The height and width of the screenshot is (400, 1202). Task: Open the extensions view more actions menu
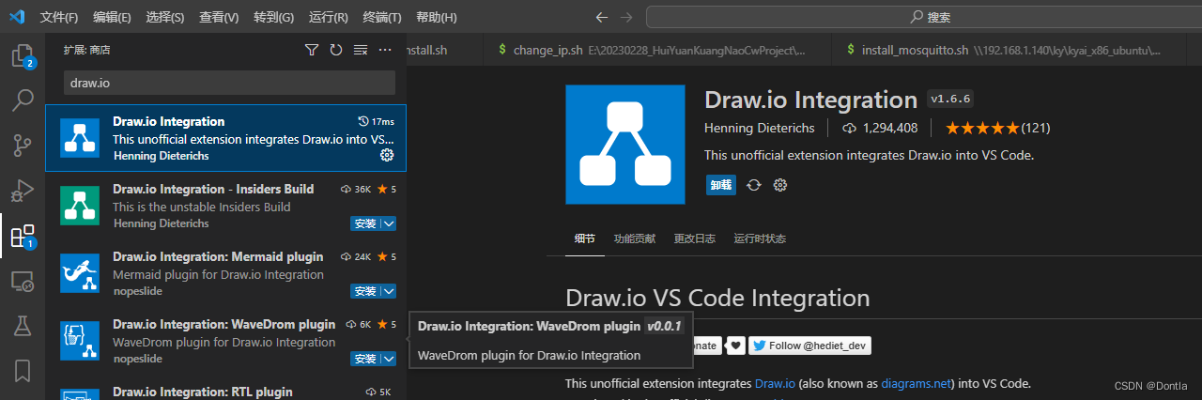385,50
